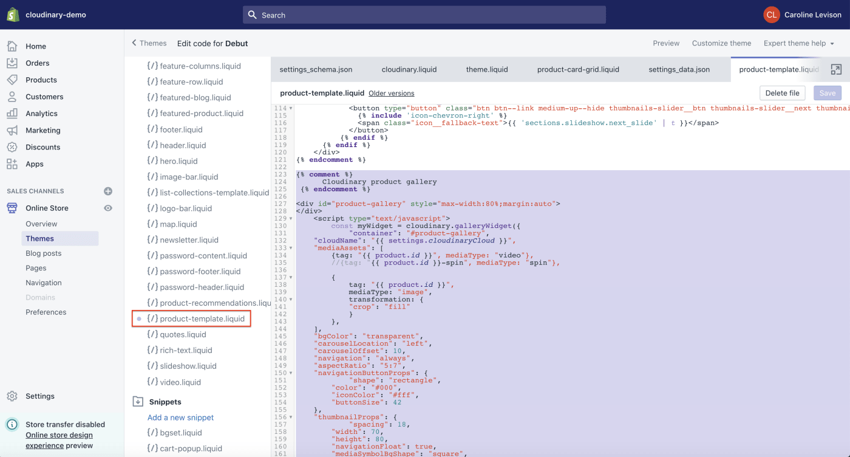Screen dimensions: 850x457
Task: Click the Discounts badge icon
Action: (x=12, y=147)
